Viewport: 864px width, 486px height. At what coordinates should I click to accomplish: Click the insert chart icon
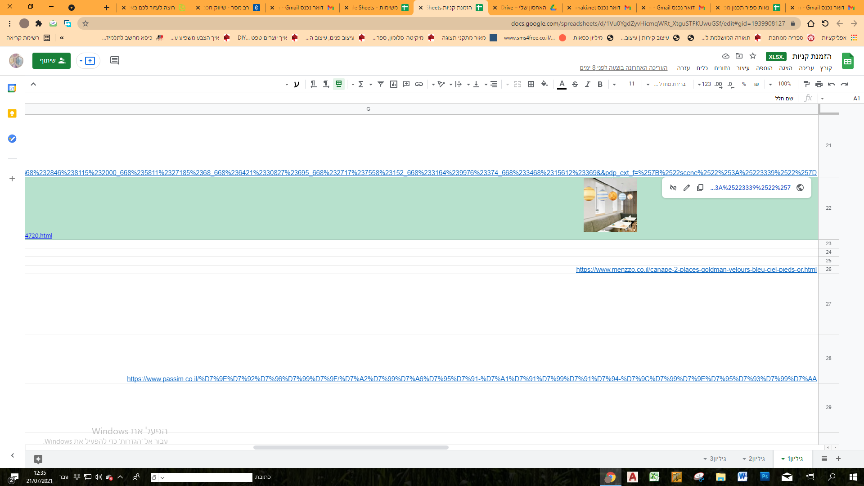pos(394,84)
